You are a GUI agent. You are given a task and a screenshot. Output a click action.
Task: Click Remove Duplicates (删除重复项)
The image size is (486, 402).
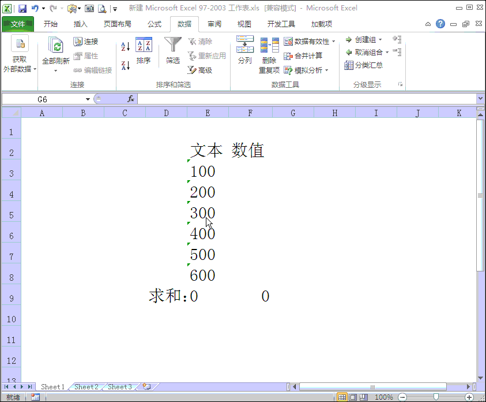click(x=269, y=55)
